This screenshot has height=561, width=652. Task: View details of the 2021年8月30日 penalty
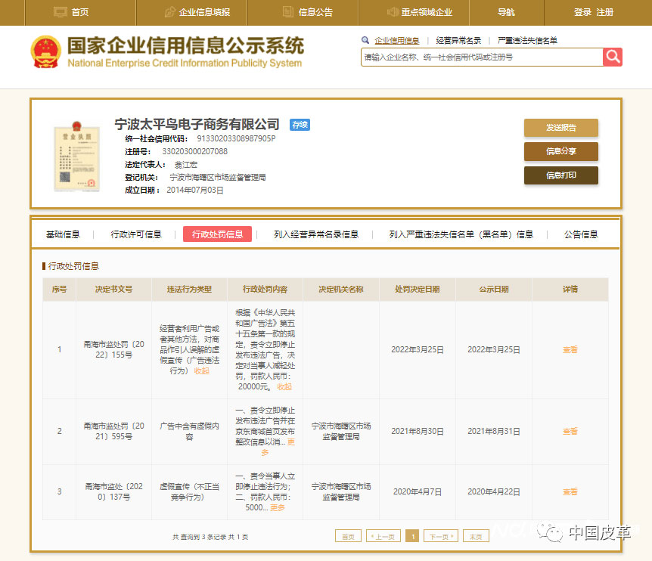(x=570, y=432)
